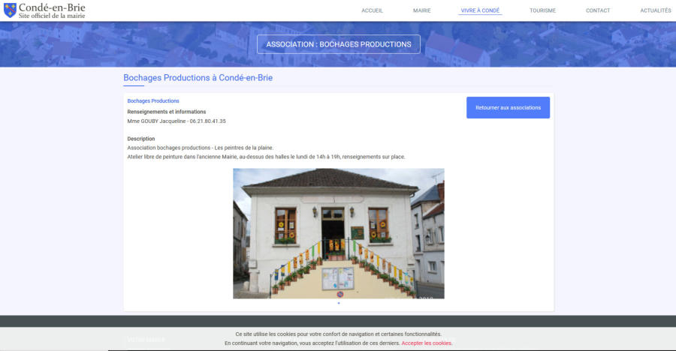Viewport: 676px width, 351px height.
Task: Open the ACTUALITÉS menu item
Action: pyautogui.click(x=655, y=10)
